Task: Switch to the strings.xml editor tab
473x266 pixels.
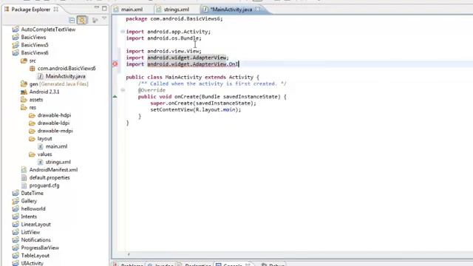Action: [x=176, y=10]
